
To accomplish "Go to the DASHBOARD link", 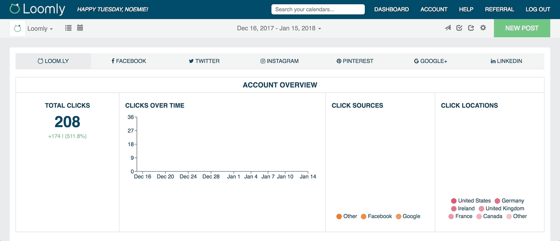I will tap(392, 9).
